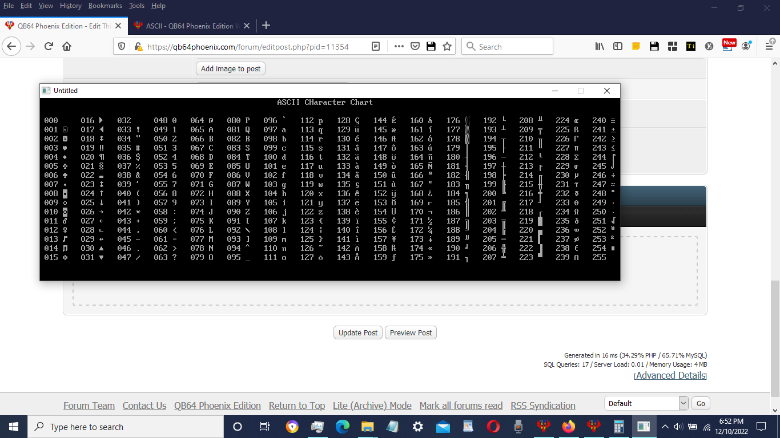Focus the Firefox Search box

[x=507, y=47]
